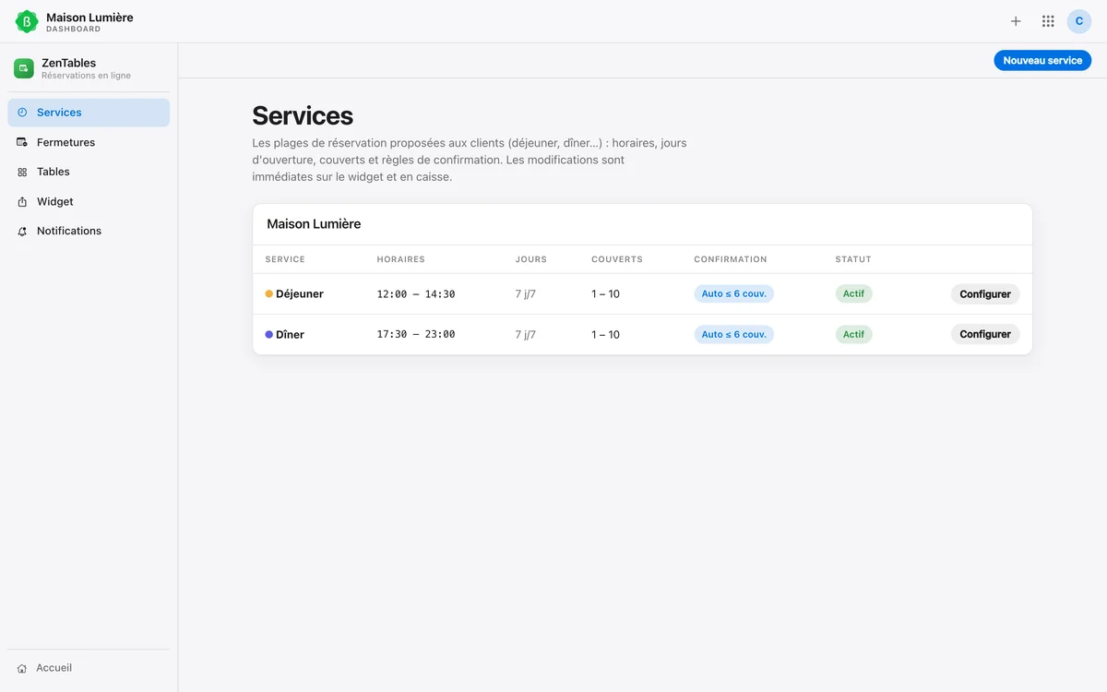This screenshot has height=692, width=1107.
Task: Click the JOURS column header
Action: (x=531, y=259)
